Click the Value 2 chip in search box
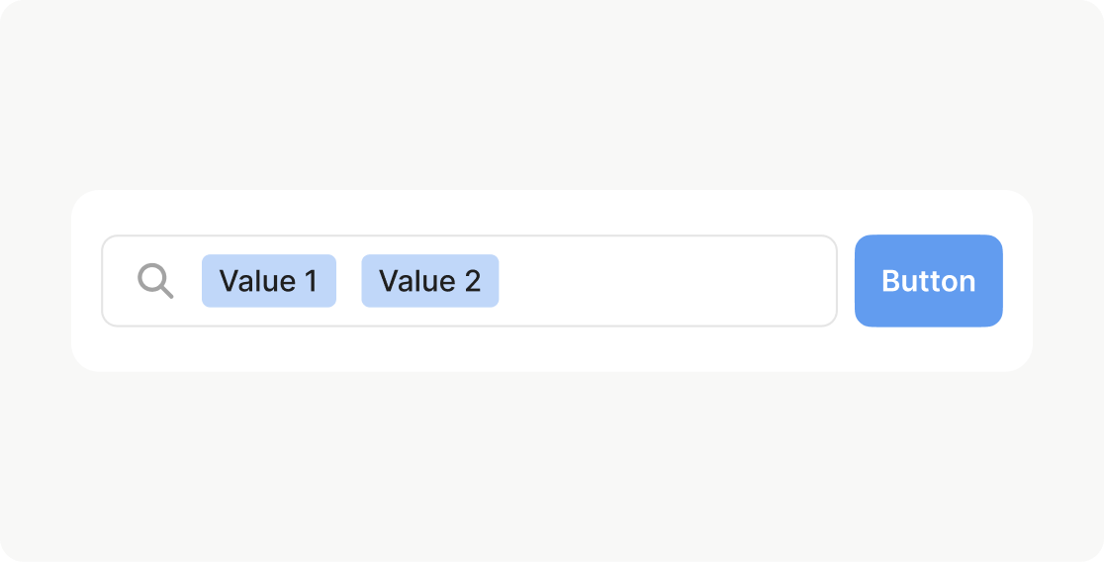 click(429, 281)
